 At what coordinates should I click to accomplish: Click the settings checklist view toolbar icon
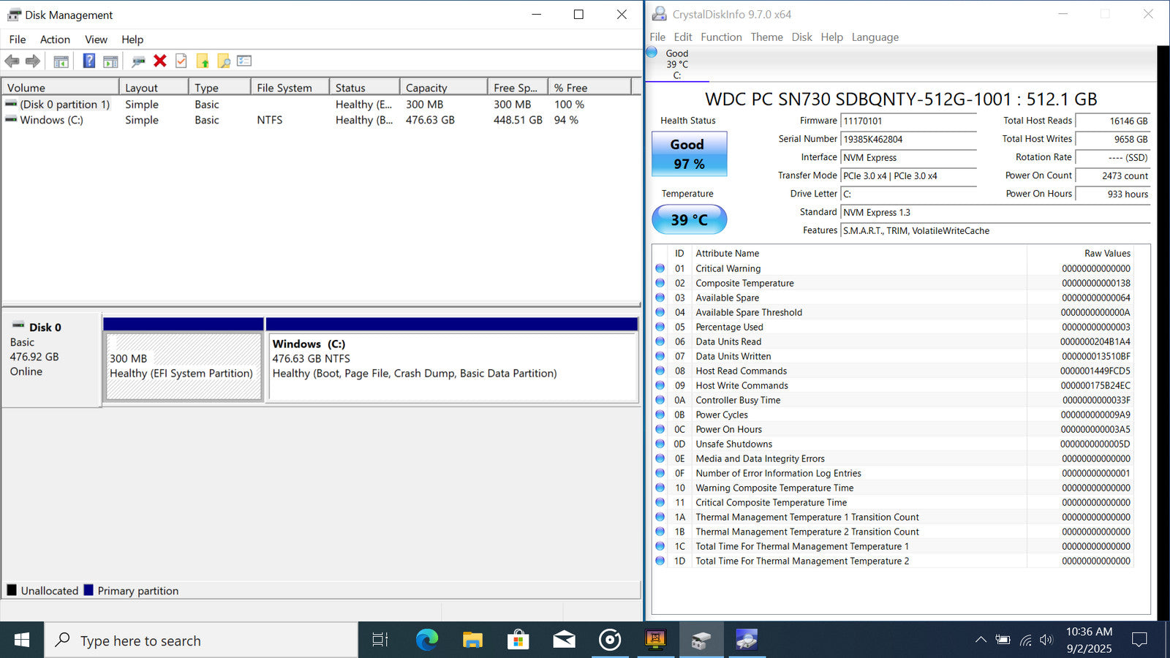(x=244, y=61)
